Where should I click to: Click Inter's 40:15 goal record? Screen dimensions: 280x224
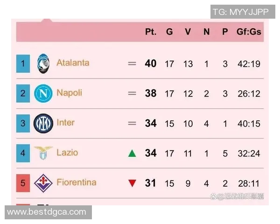click(x=248, y=123)
